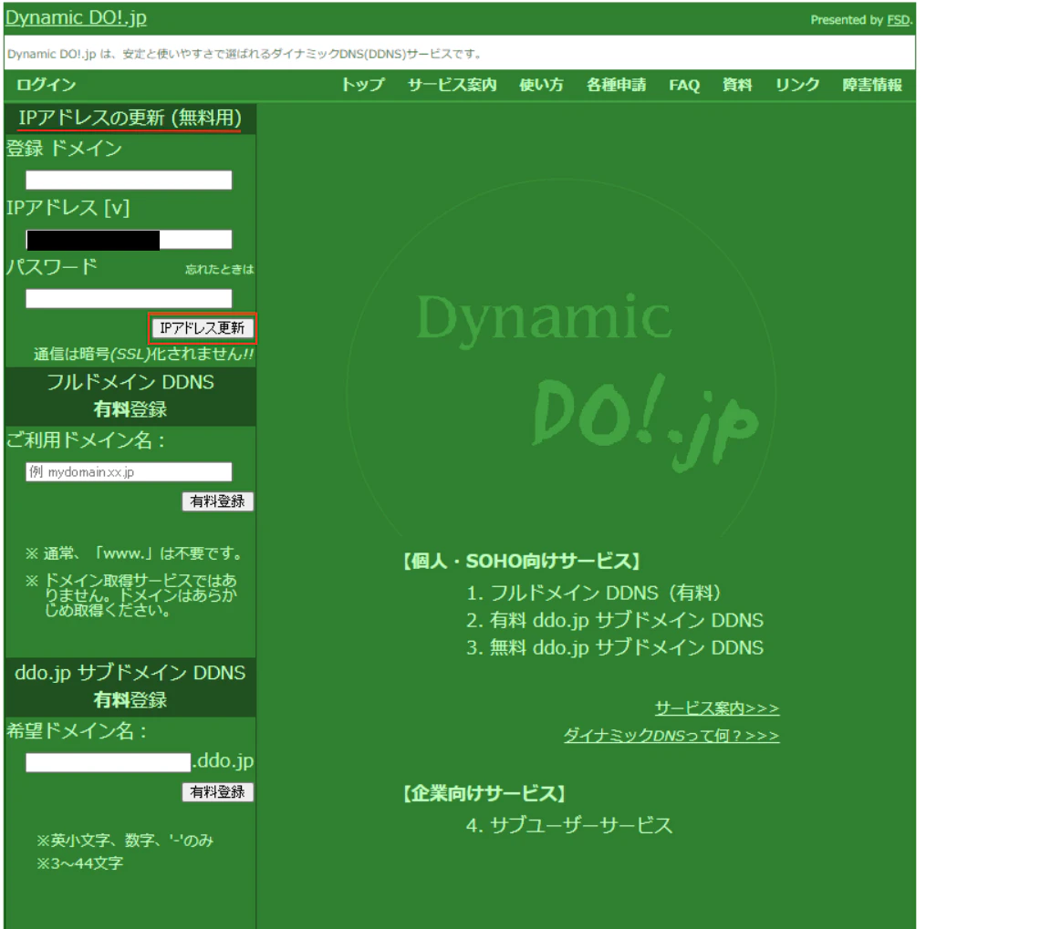This screenshot has height=929, width=1051.
Task: Open the ログイン menu item
Action: coord(46,85)
